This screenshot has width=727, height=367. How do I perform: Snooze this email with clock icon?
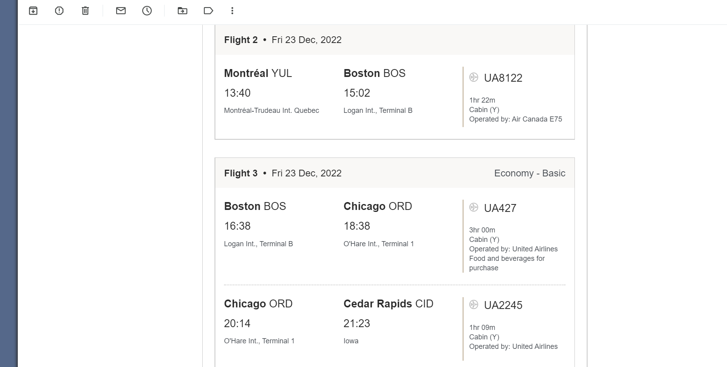(147, 11)
